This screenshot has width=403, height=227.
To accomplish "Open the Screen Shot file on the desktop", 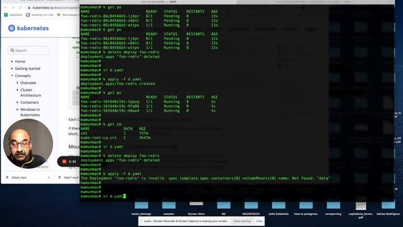I will pos(196,208).
